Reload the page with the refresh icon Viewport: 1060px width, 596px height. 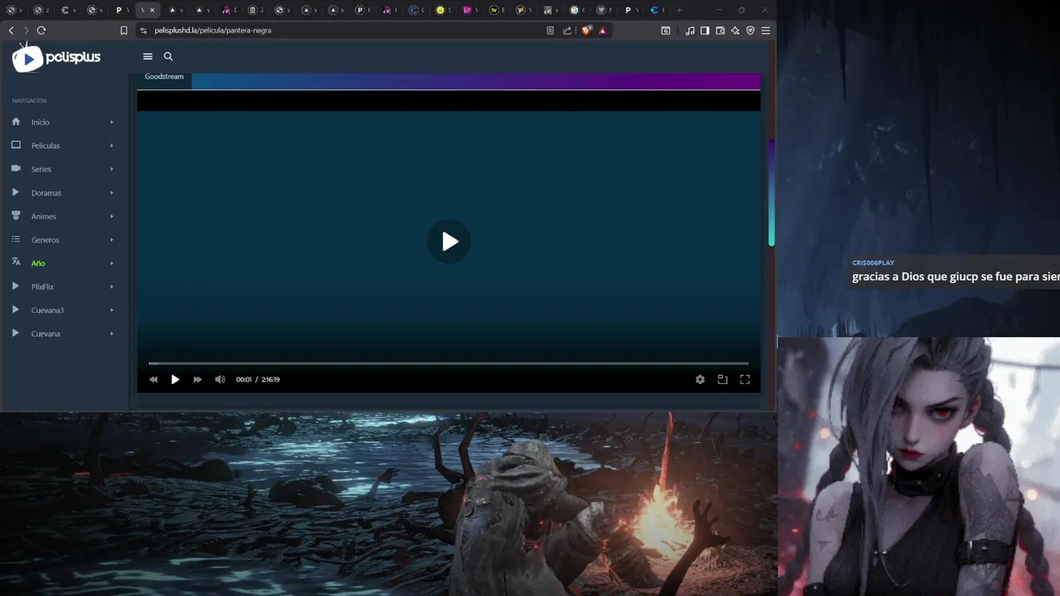click(x=41, y=30)
